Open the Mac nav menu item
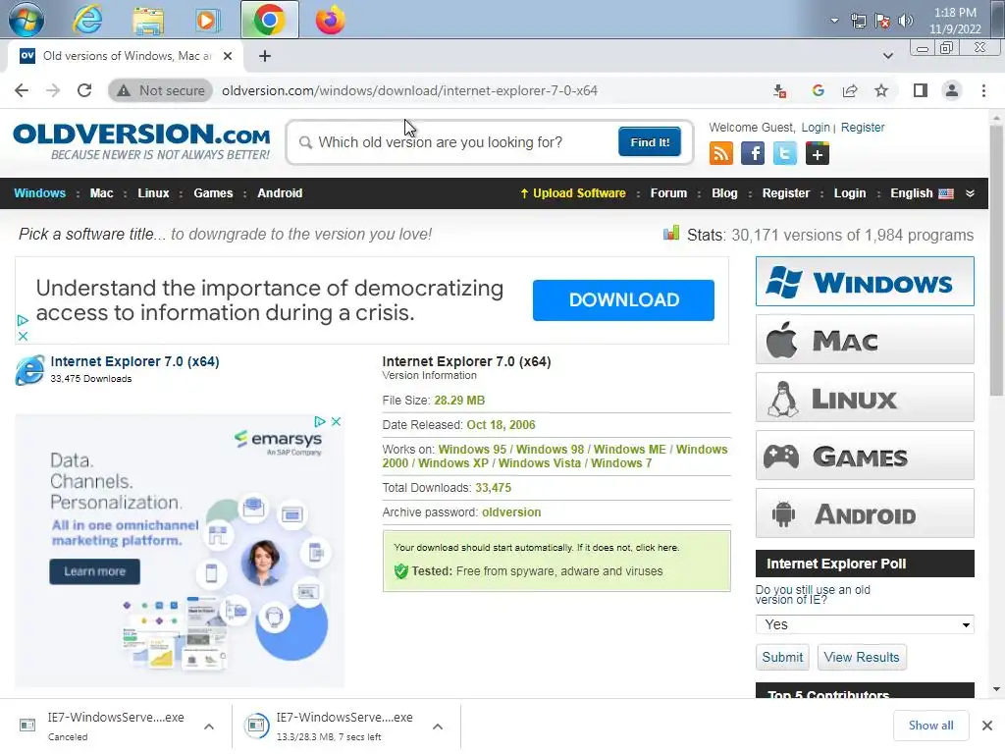Viewport: 1005px width, 754px height. (x=101, y=193)
